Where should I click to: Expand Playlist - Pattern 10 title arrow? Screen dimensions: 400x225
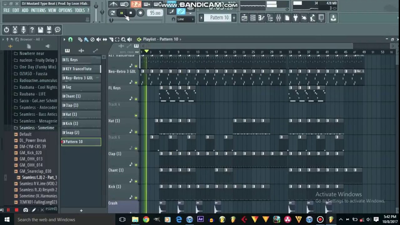pyautogui.click(x=181, y=39)
